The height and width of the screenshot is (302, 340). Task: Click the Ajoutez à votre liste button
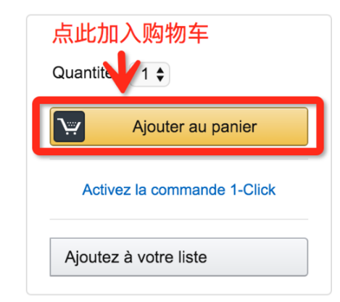(x=179, y=257)
